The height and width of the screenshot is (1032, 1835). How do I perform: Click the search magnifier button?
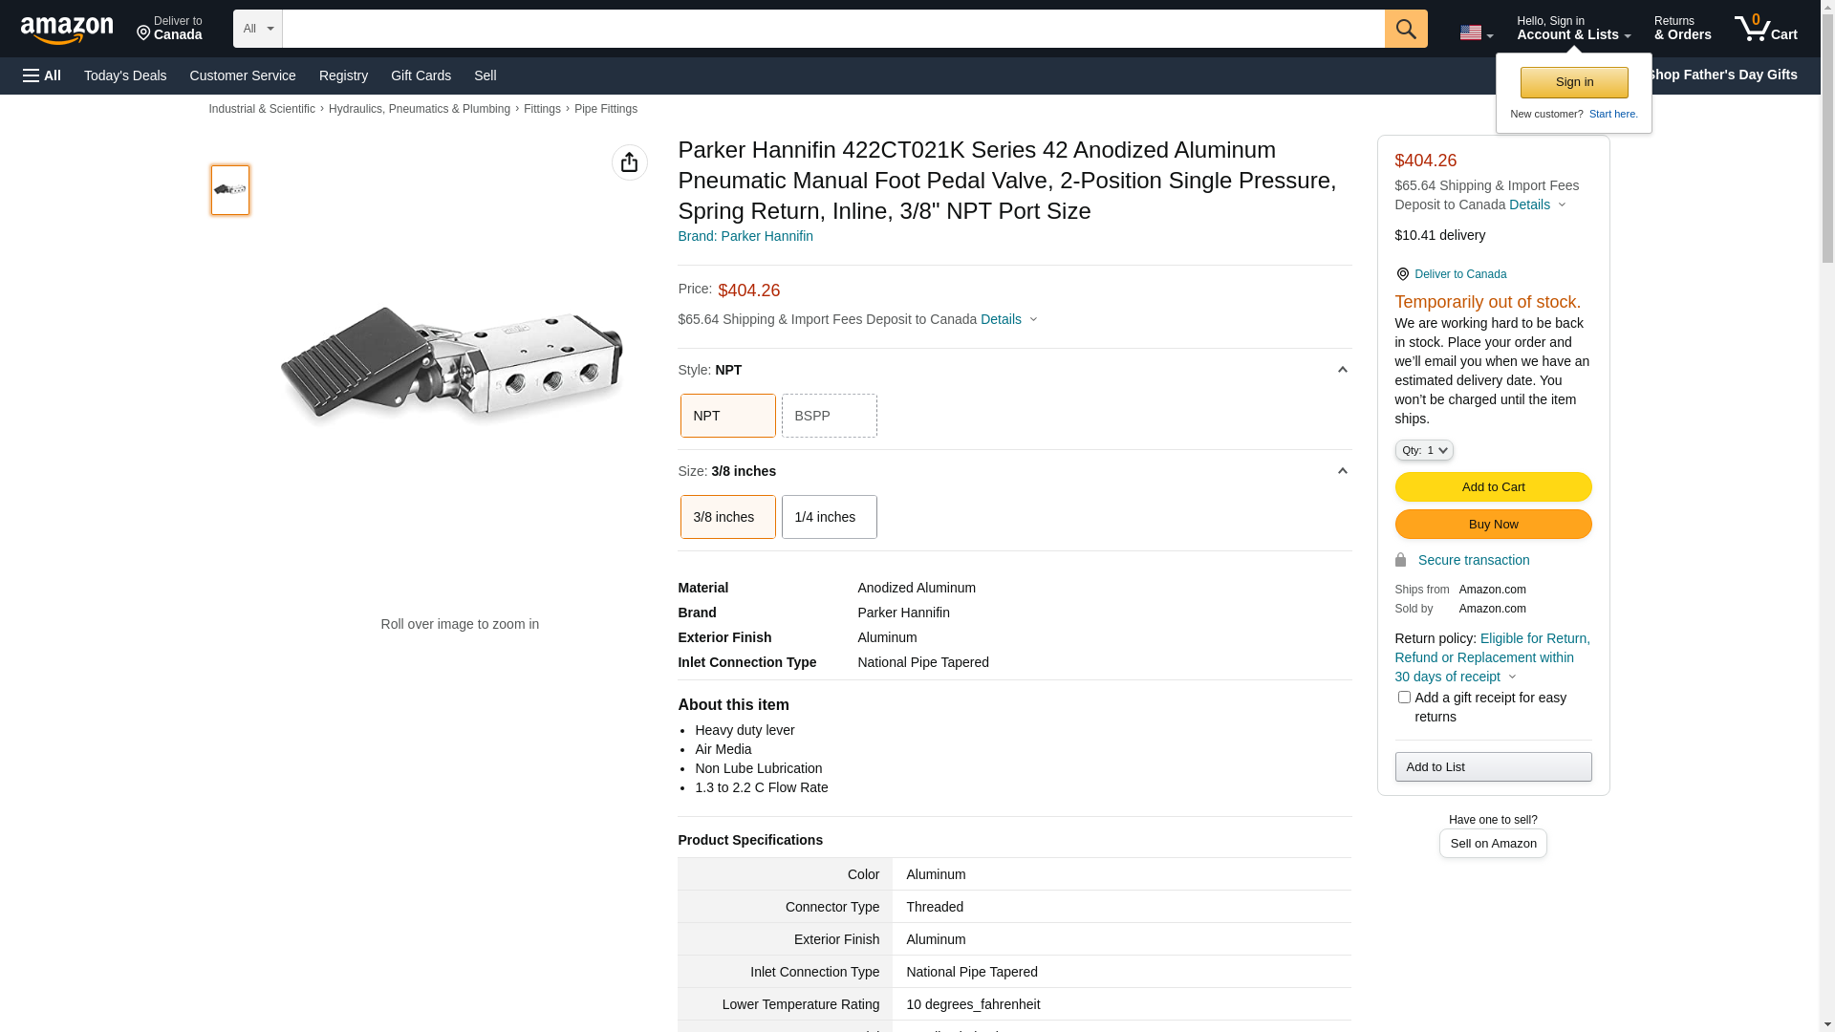1406,29
